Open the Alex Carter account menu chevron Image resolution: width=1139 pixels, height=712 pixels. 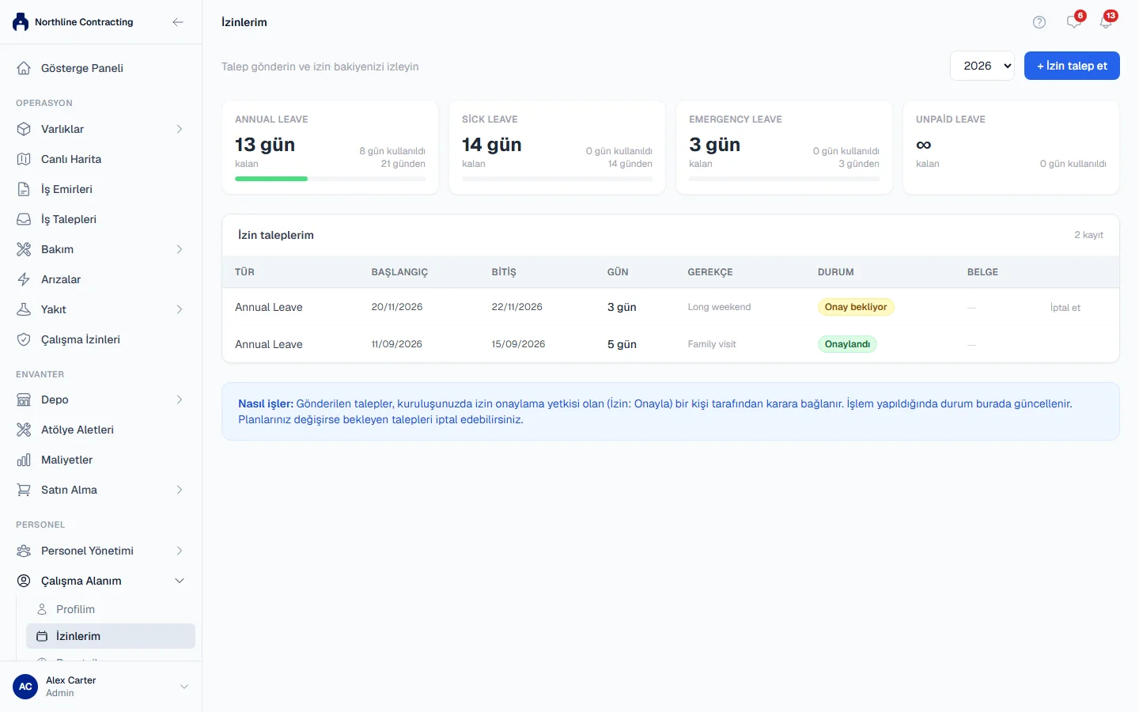coord(184,687)
